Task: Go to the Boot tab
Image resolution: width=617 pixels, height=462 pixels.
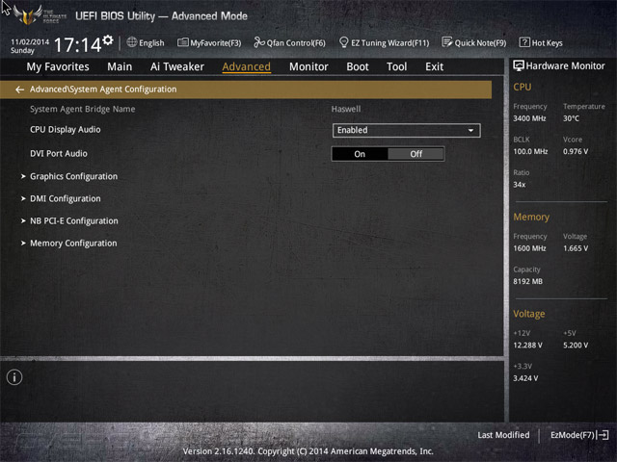Action: click(x=358, y=66)
